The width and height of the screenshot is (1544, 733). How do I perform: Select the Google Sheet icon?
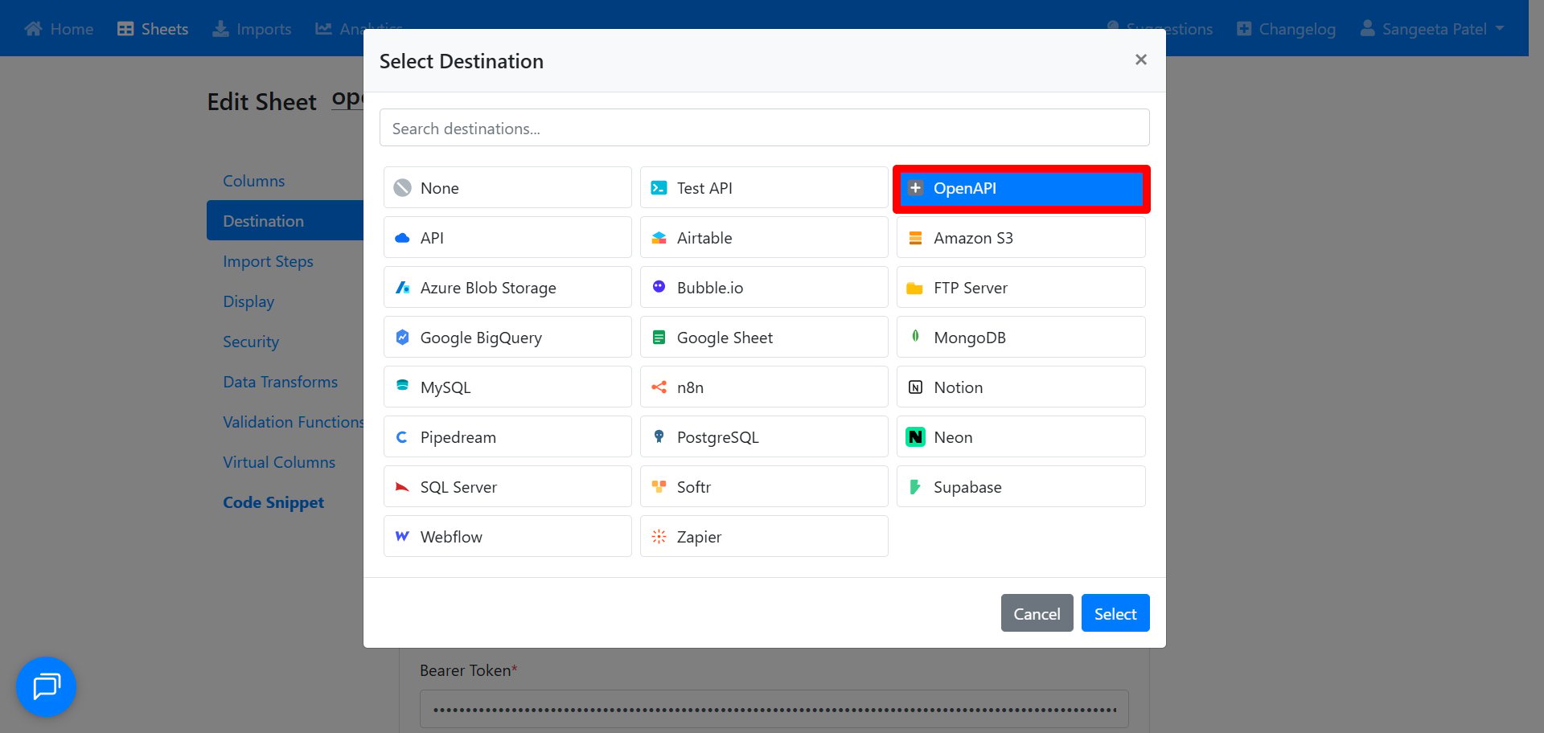[x=659, y=337]
